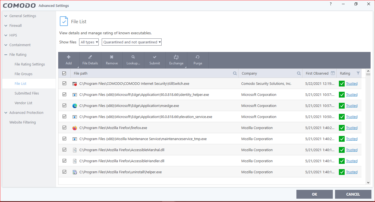
Task: Click the green trusted checkmark for KillSwitch.exe
Action: click(x=342, y=83)
